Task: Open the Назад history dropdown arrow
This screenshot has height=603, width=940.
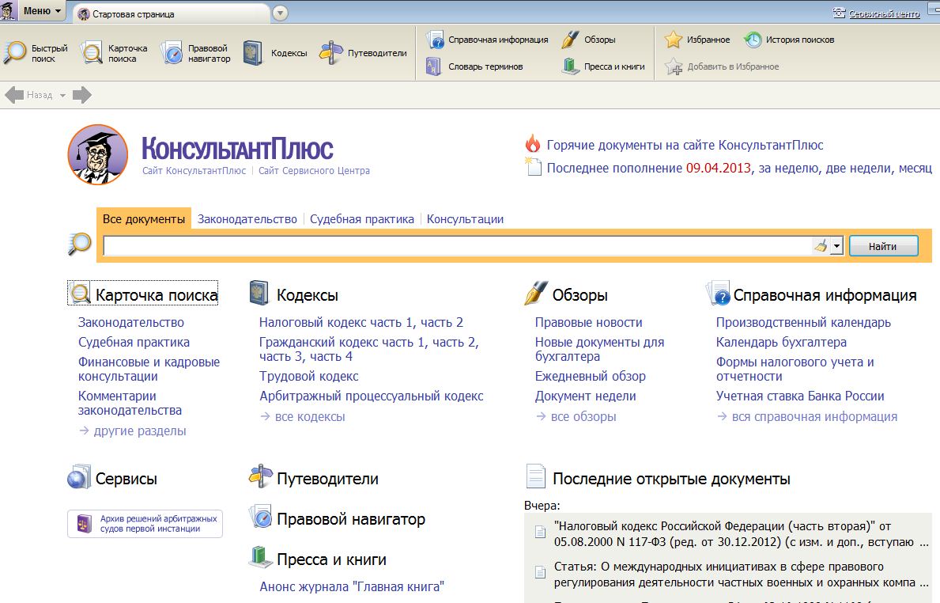Action: tap(62, 96)
